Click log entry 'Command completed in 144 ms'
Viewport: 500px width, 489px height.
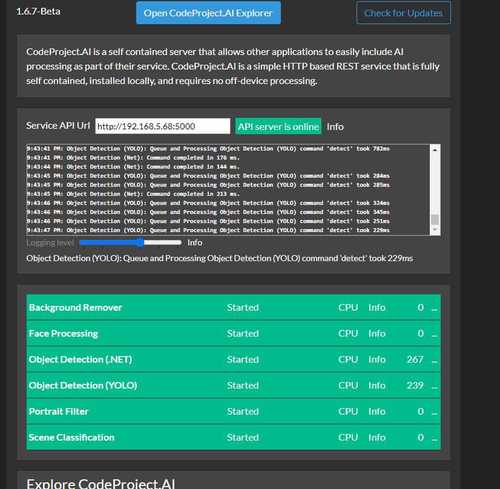point(133,167)
